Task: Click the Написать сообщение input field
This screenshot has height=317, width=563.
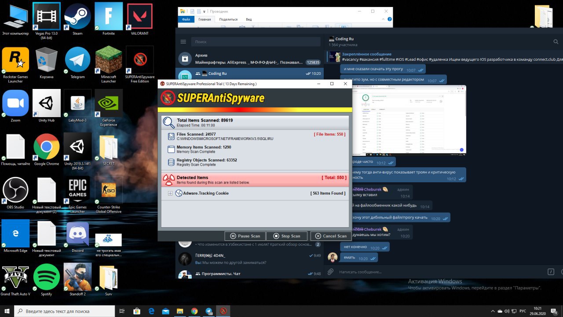Action: [x=440, y=272]
